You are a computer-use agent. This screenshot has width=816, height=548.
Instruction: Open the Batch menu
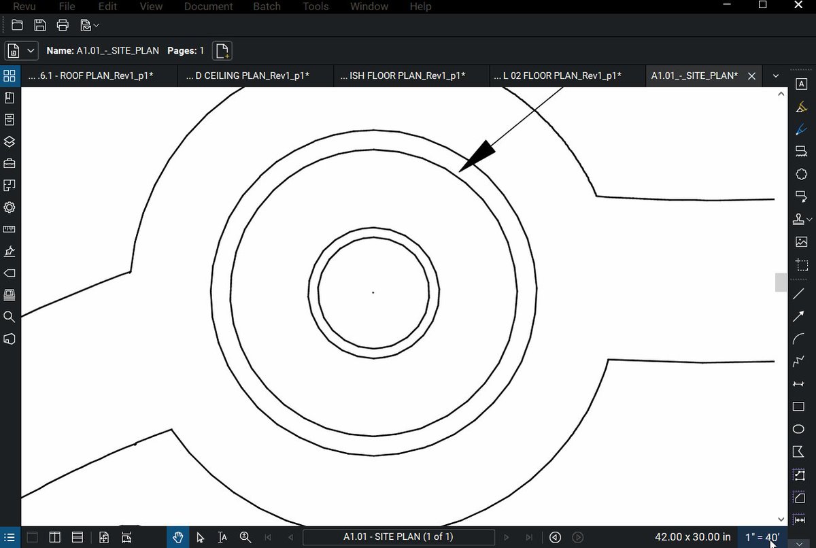pos(267,6)
